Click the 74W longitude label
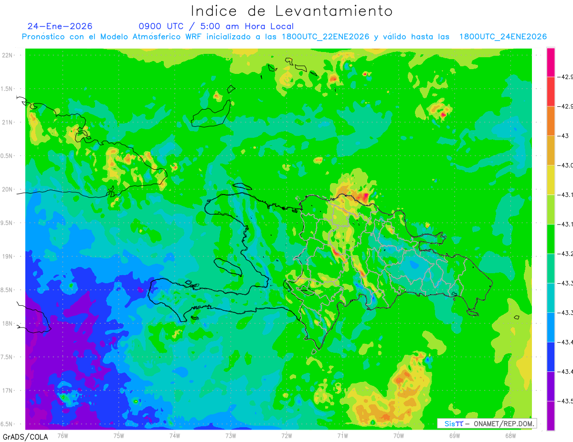The width and height of the screenshot is (573, 442). click(175, 436)
